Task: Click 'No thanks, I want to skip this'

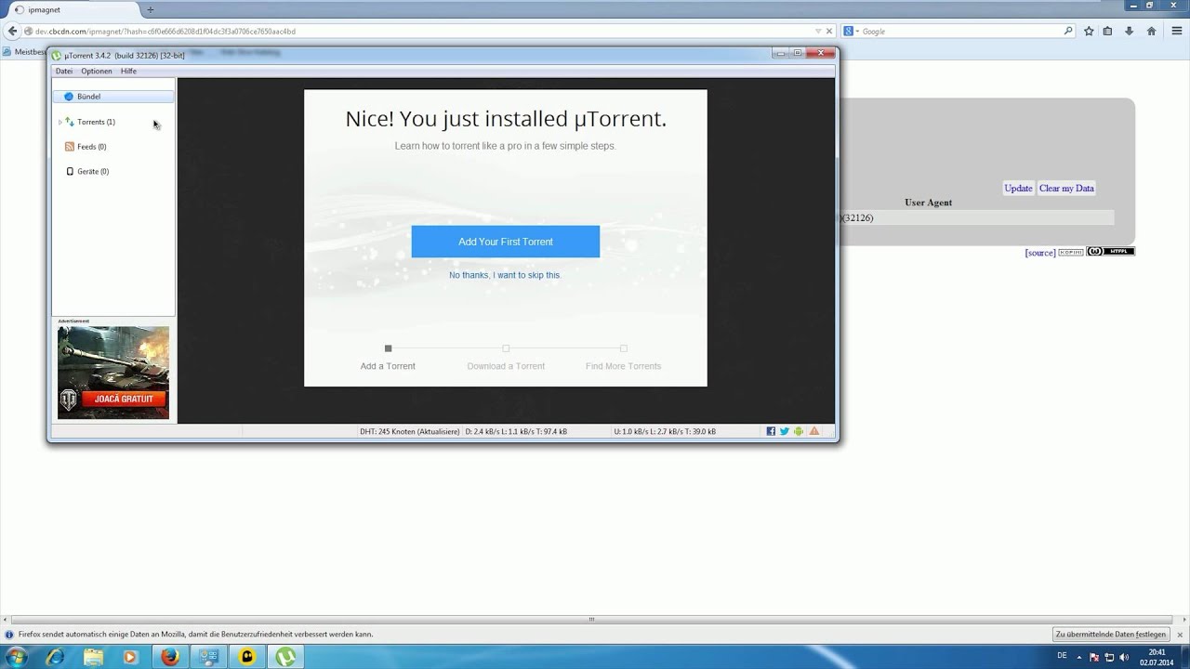Action: pyautogui.click(x=505, y=275)
